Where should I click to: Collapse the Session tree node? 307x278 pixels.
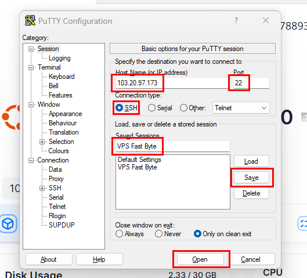[31, 49]
